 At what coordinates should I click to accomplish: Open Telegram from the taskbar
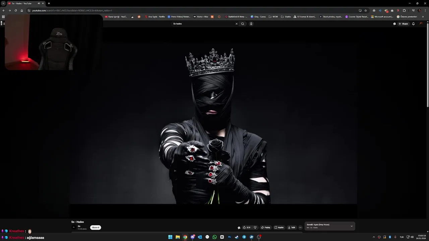click(244, 237)
